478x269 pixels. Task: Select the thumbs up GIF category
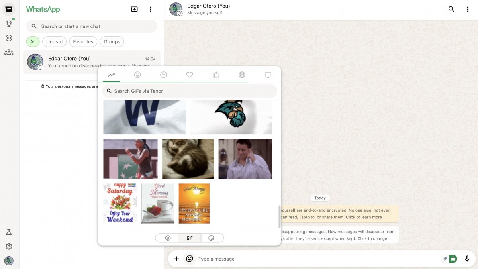(216, 75)
